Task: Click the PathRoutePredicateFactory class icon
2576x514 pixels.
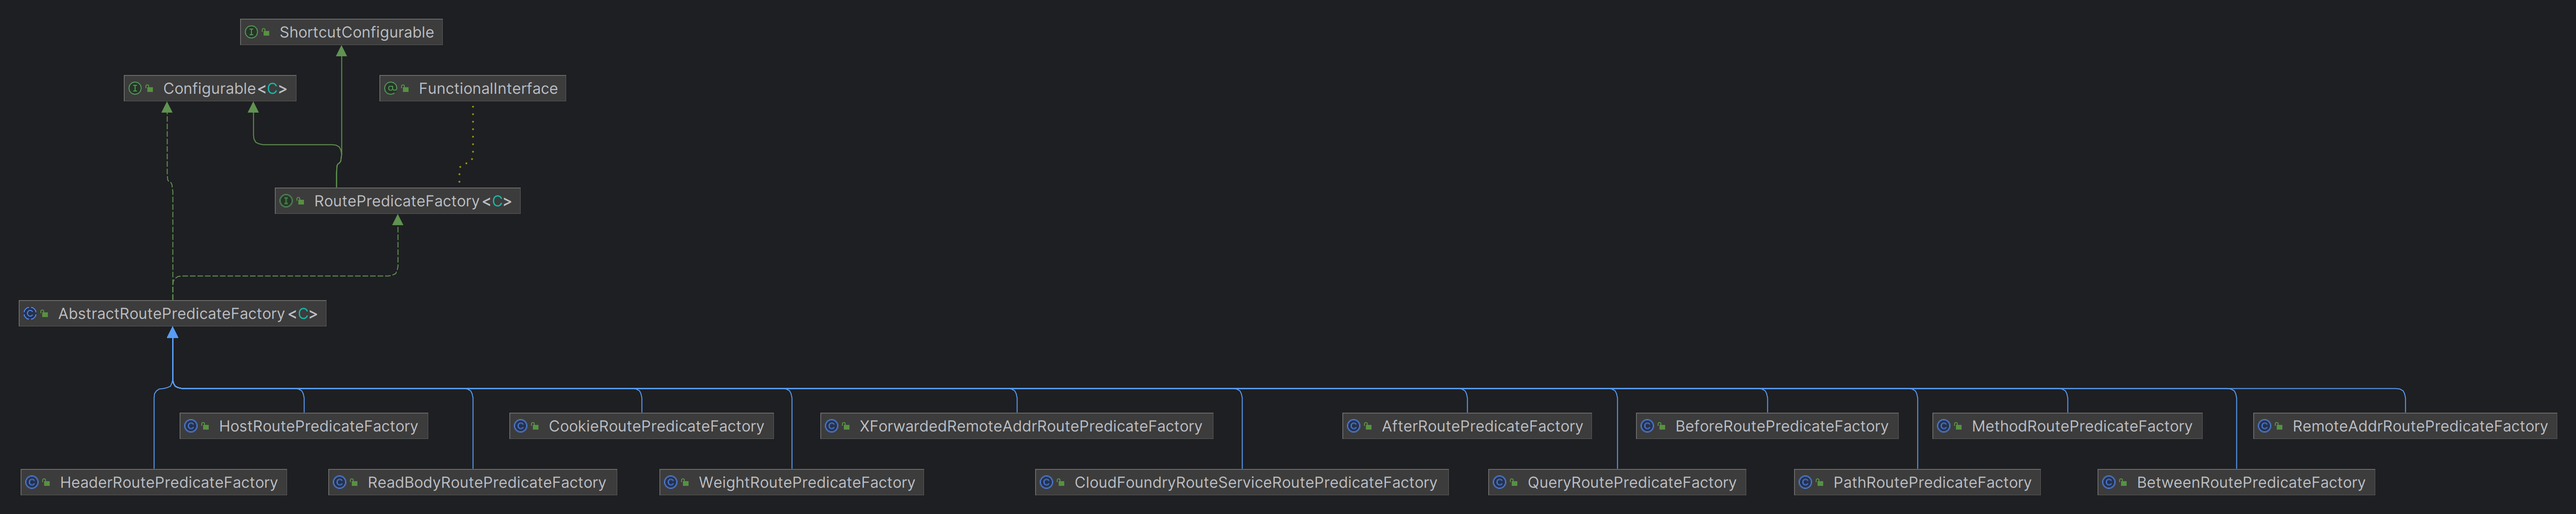Action: click(1806, 482)
